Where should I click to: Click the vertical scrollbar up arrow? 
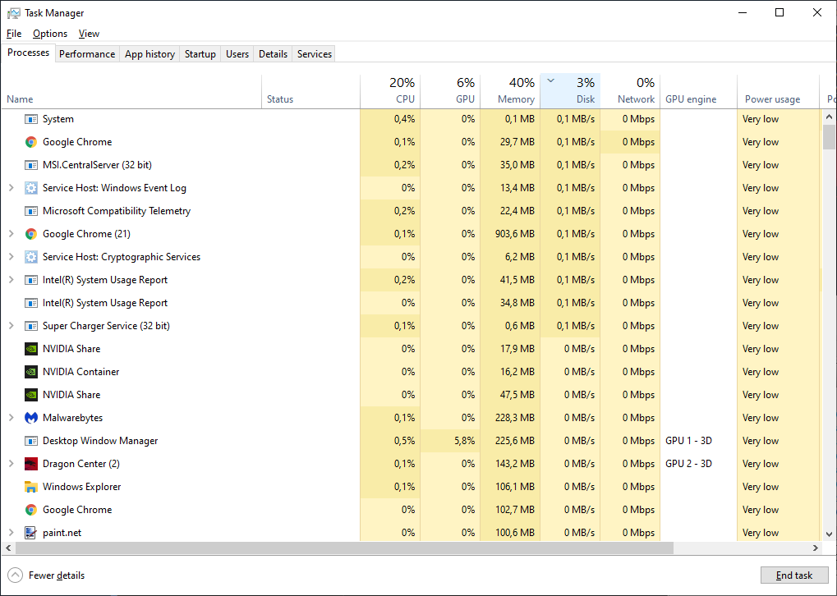click(x=829, y=117)
